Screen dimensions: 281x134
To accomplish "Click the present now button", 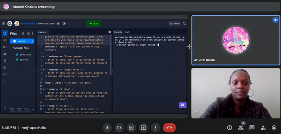I will 143,127.
